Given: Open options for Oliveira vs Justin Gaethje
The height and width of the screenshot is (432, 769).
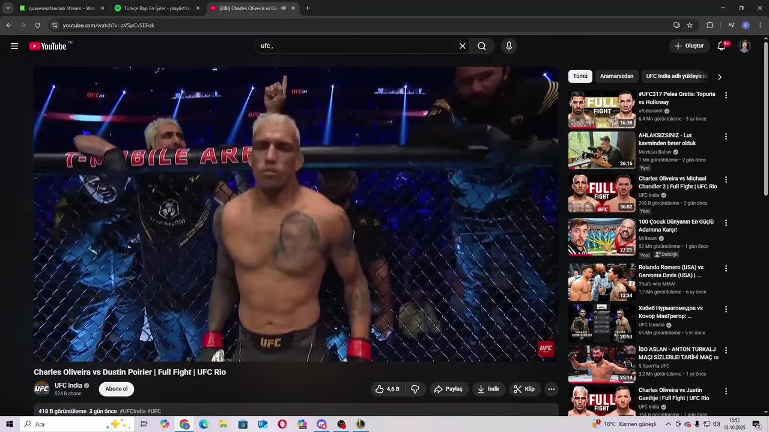Looking at the screenshot, I should click(726, 391).
